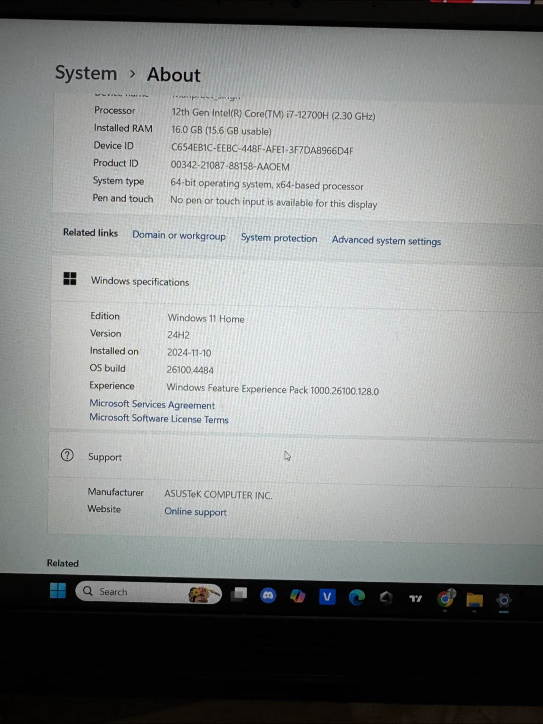Screen dimensions: 543x724
Task: Select Product ID 00342-21087-88158-AAOEM
Action: 230,166
